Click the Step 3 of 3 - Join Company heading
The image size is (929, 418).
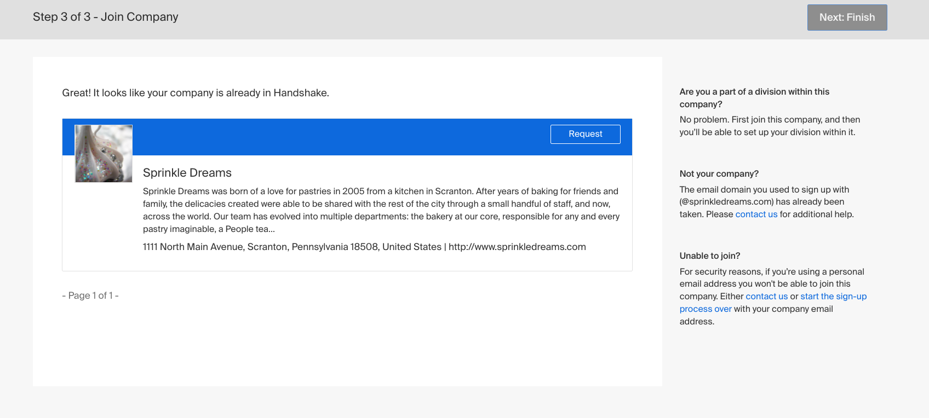106,17
